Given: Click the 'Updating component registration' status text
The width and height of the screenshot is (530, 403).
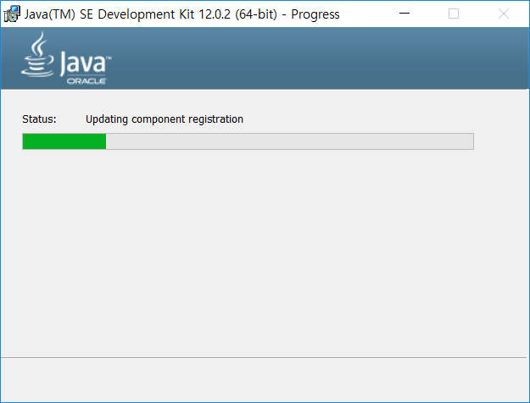Looking at the screenshot, I should (165, 119).
